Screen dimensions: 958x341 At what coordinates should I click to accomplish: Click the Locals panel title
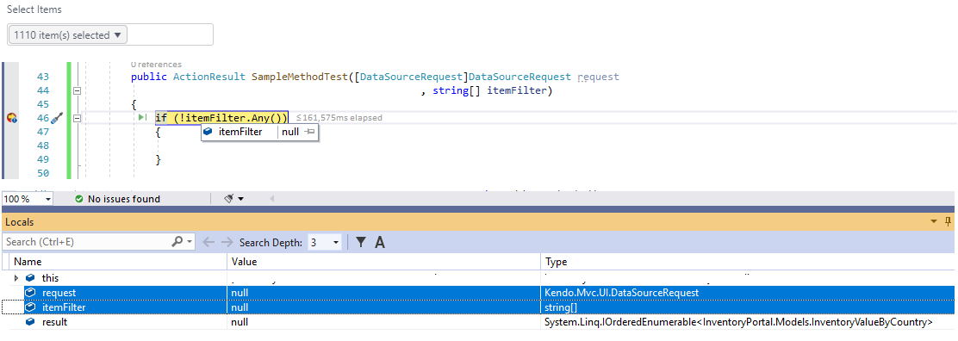(x=20, y=222)
